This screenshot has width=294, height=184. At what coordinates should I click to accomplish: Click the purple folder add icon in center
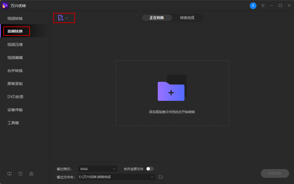click(171, 92)
